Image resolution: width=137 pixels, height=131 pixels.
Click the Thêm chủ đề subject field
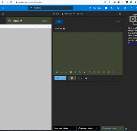pyautogui.click(x=88, y=29)
